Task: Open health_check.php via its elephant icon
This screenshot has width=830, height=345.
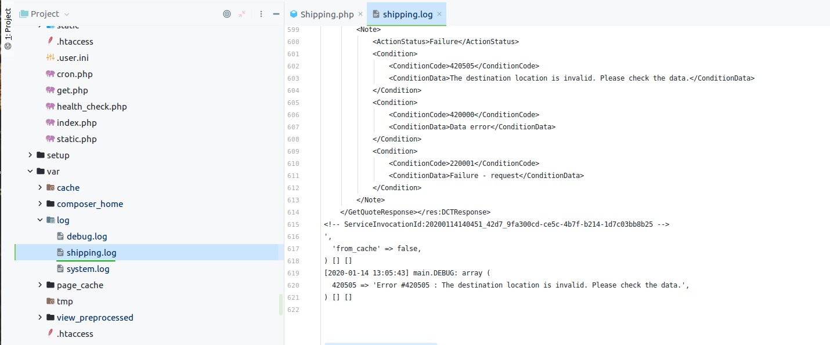Action: tap(50, 106)
